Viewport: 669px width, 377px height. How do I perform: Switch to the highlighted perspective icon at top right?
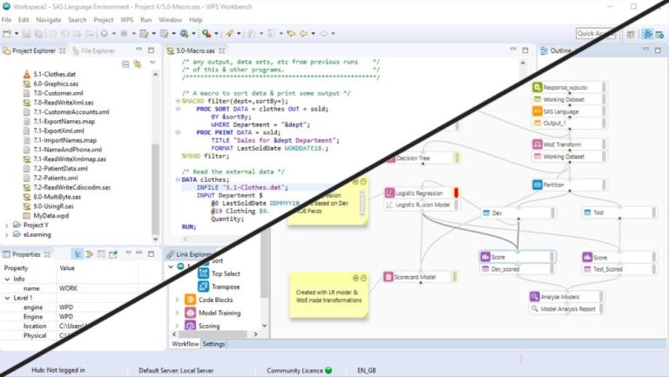(x=648, y=34)
